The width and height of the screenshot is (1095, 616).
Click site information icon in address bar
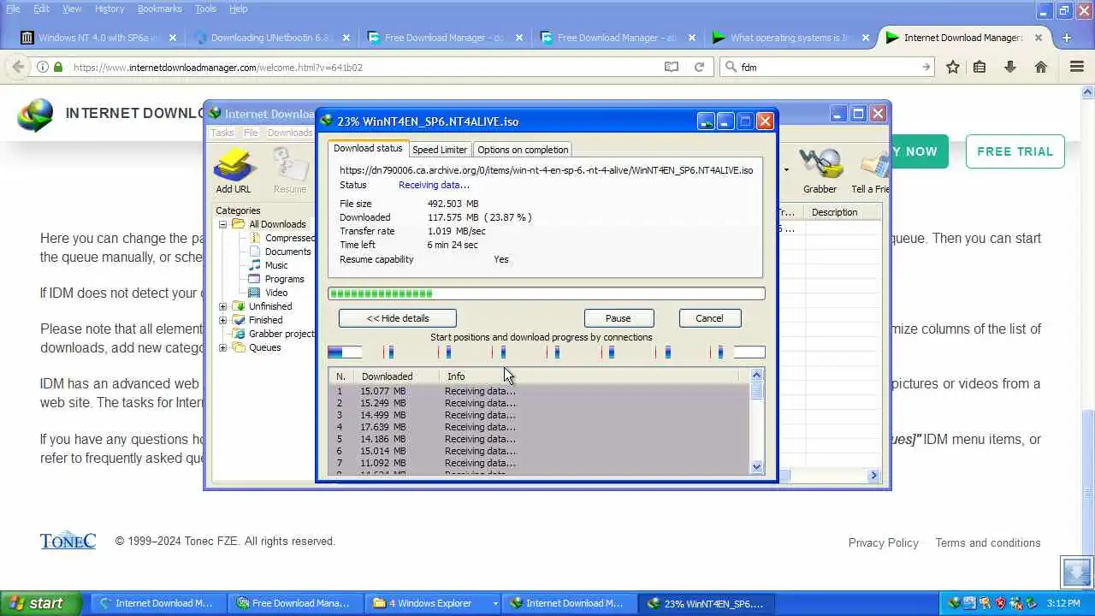tap(42, 67)
